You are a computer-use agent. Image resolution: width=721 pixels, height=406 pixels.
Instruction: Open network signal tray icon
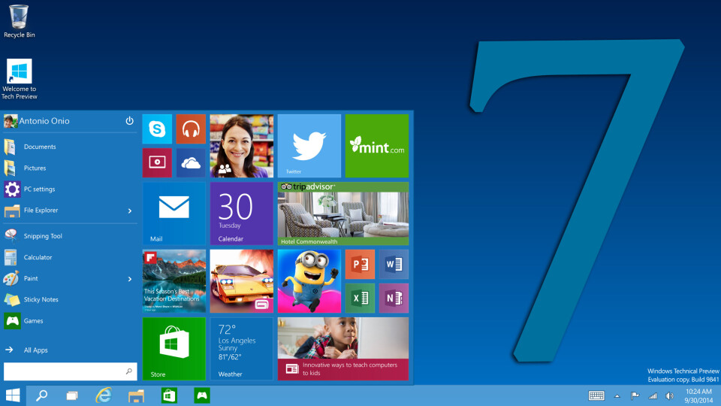(x=653, y=396)
